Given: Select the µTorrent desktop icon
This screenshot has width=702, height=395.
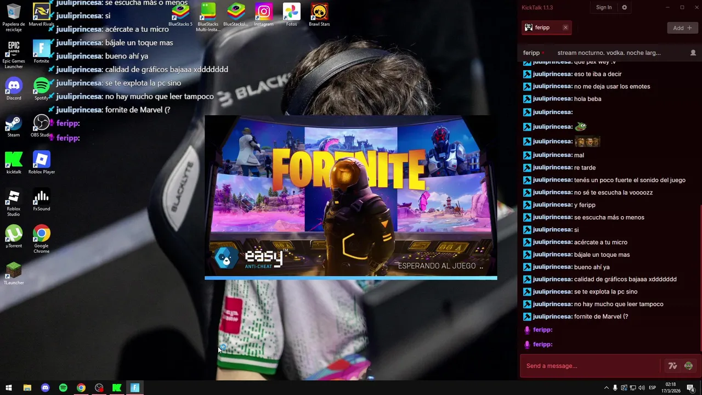Looking at the screenshot, I should point(14,237).
